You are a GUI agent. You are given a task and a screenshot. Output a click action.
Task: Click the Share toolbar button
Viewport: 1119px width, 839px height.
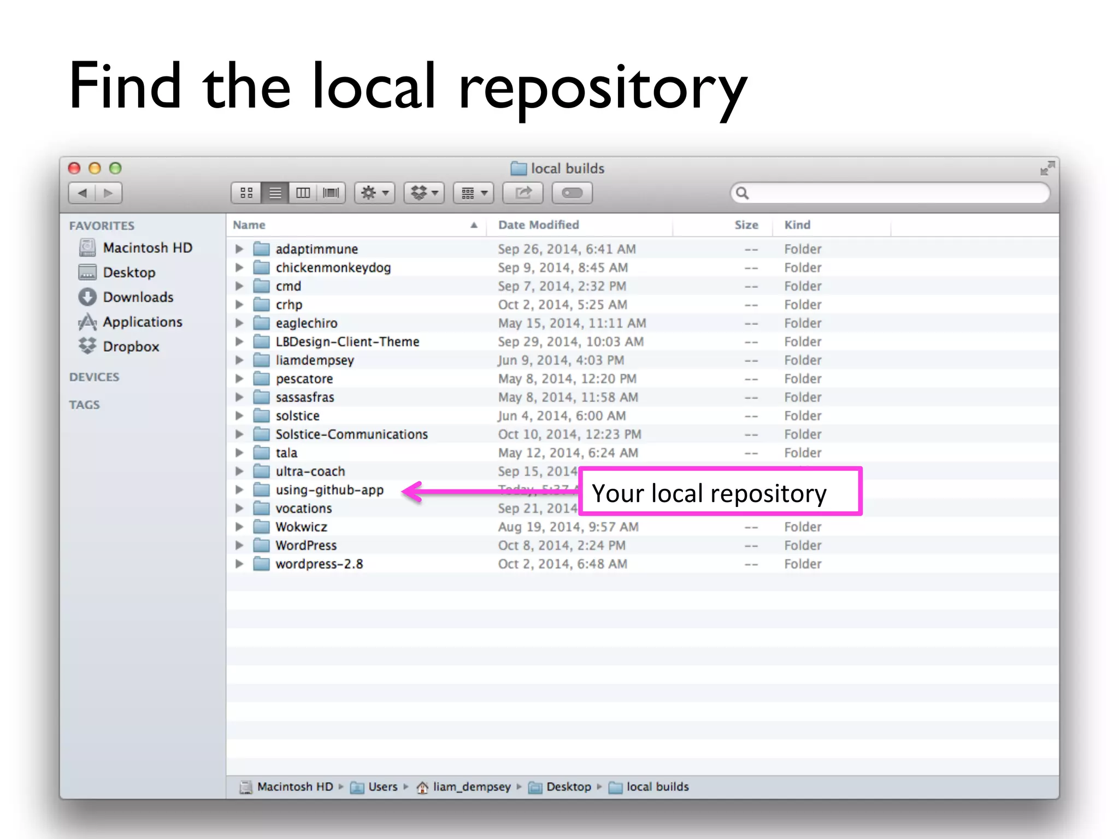tap(523, 193)
